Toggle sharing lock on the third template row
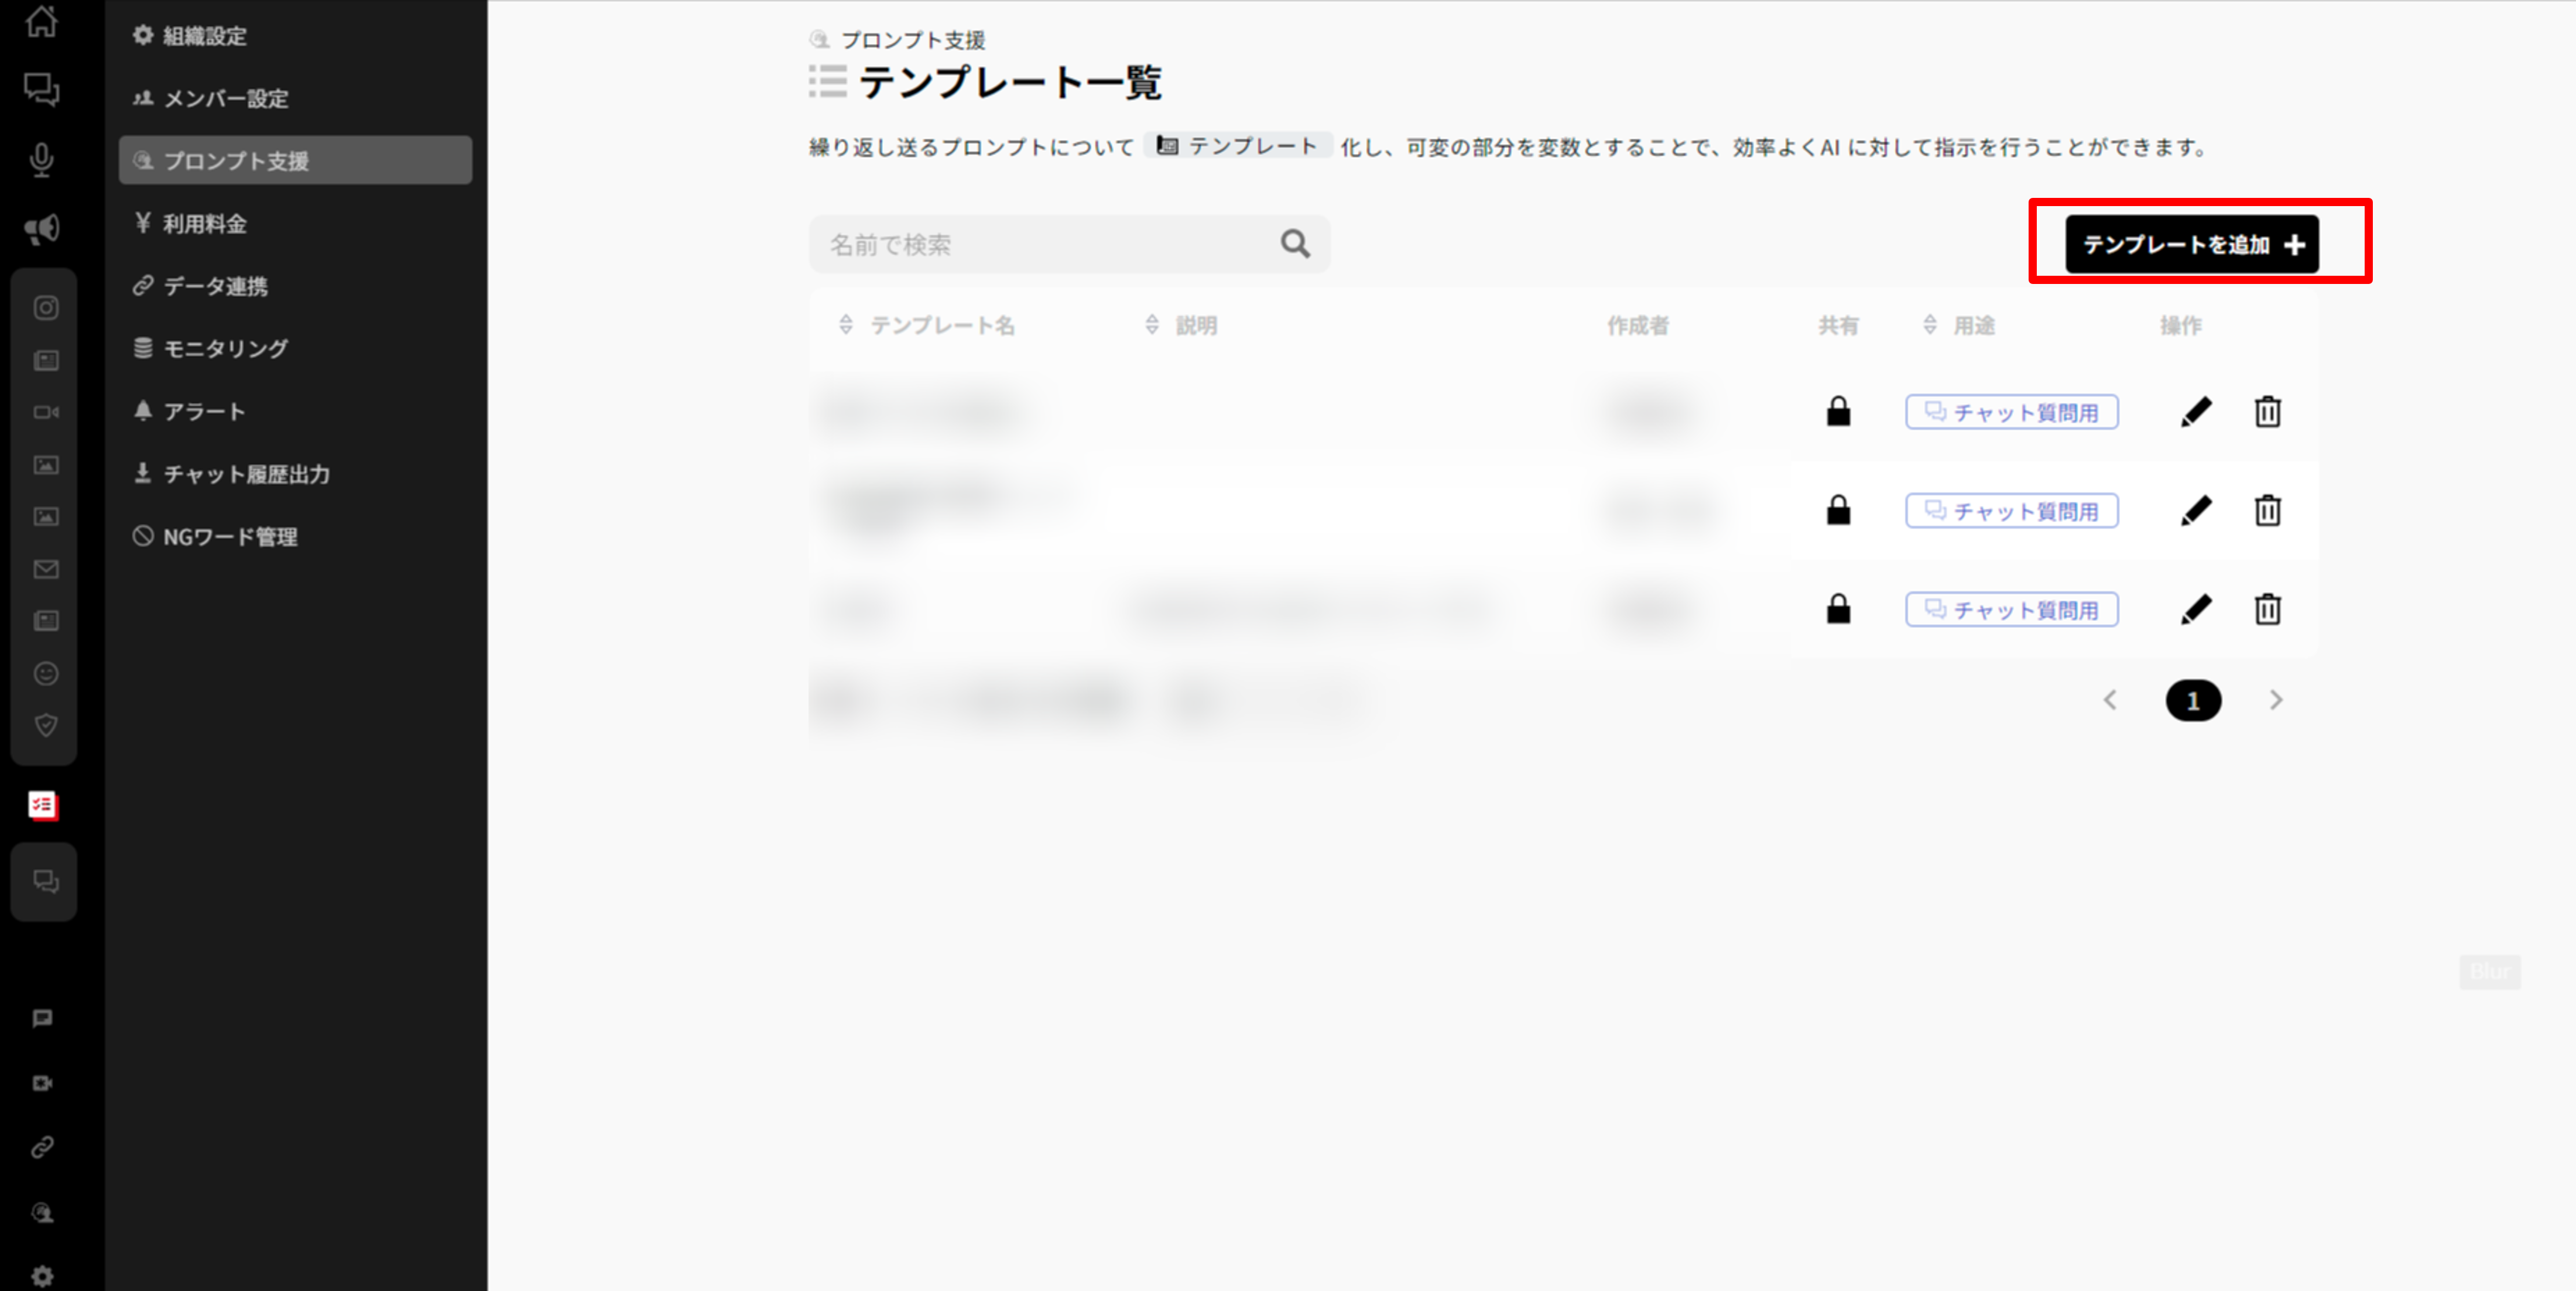 (1839, 608)
